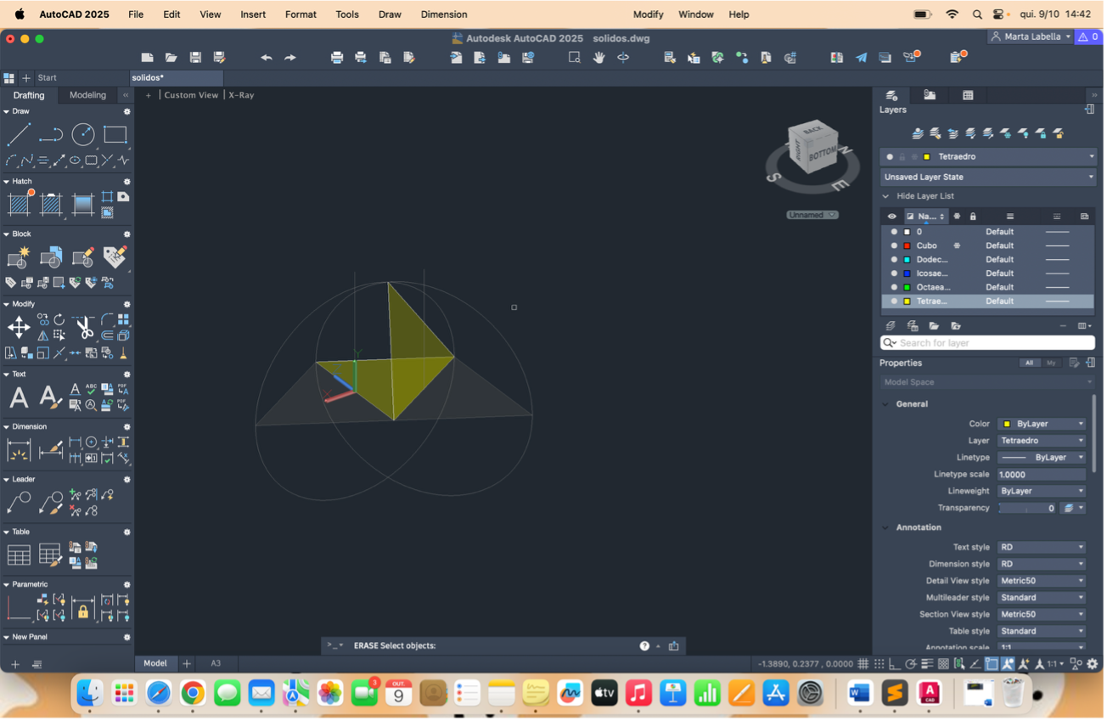The image size is (1107, 721).
Task: Select the Polyline tool
Action: (51, 134)
